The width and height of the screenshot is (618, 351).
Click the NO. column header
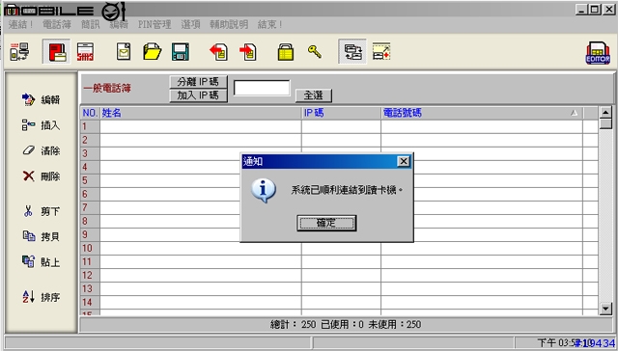90,113
